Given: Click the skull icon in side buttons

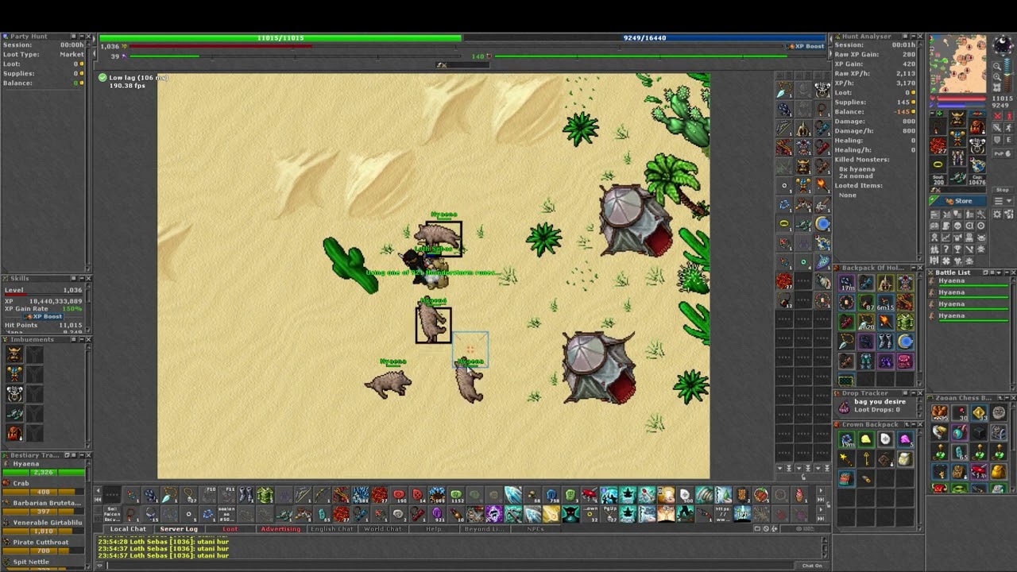Looking at the screenshot, I should (x=958, y=226).
